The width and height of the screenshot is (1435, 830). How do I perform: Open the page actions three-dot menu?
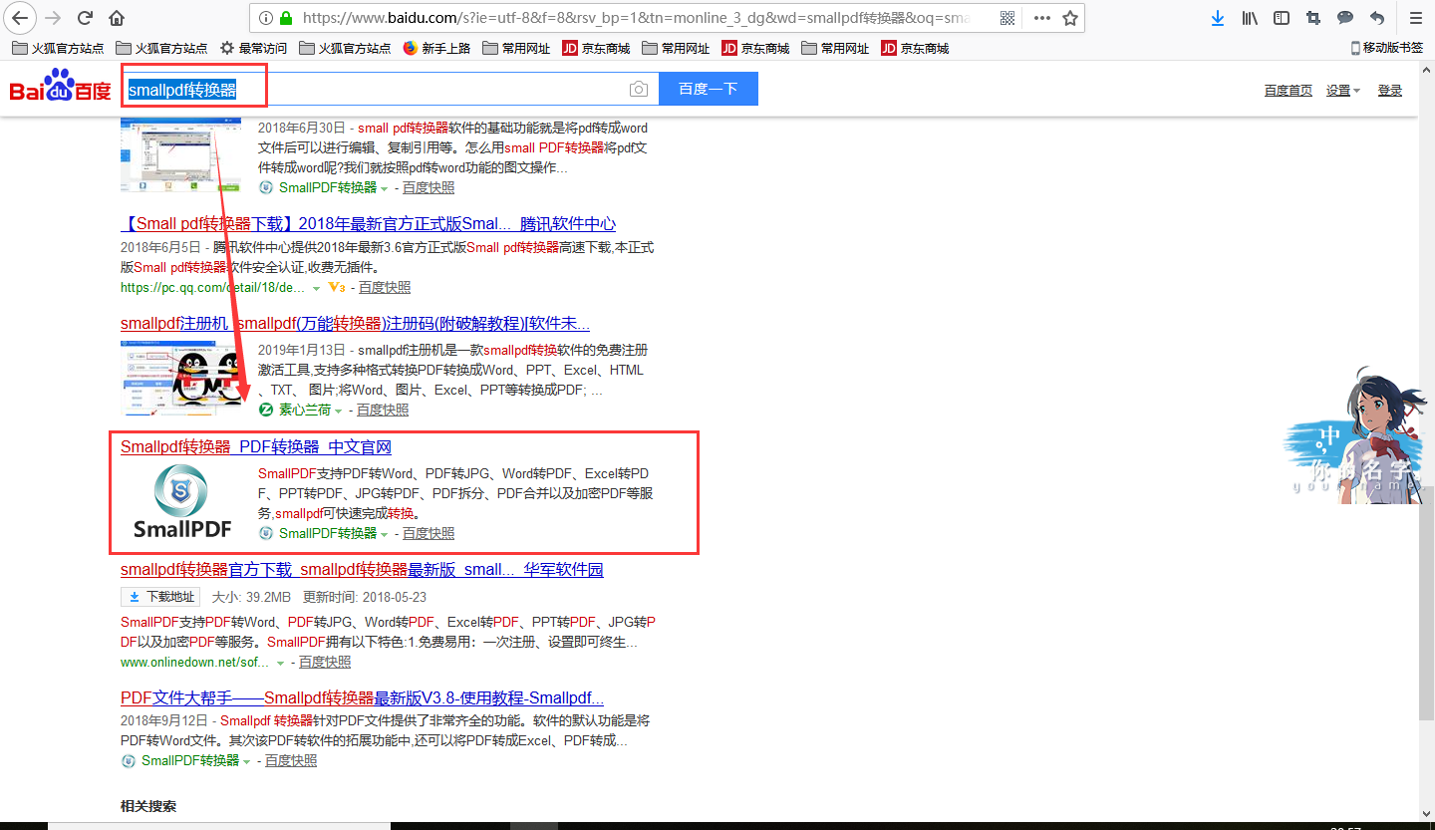pyautogui.click(x=1042, y=18)
